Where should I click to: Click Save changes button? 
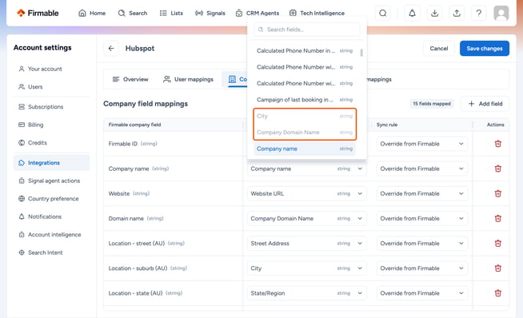point(485,48)
